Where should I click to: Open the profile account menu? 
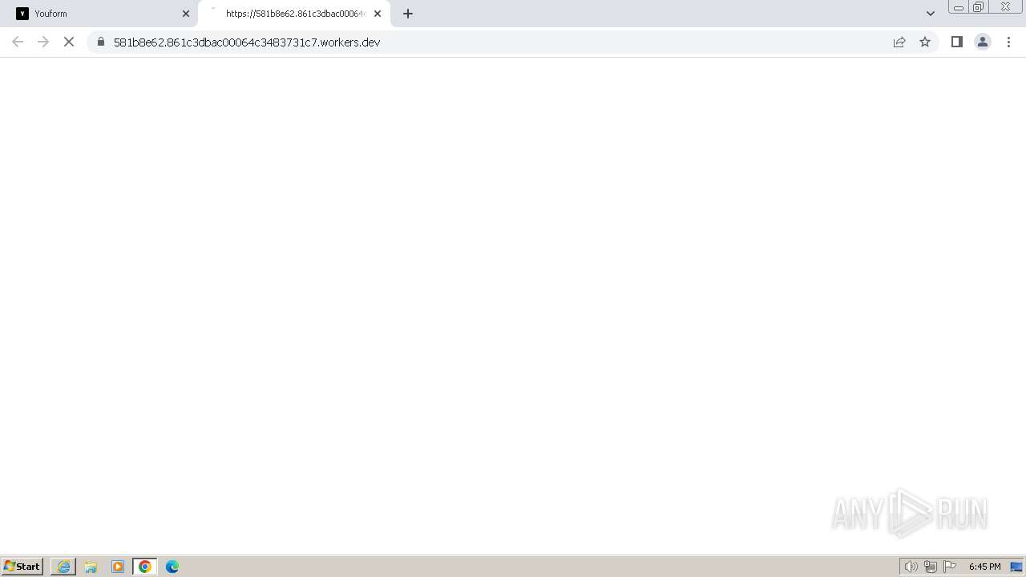(x=983, y=42)
